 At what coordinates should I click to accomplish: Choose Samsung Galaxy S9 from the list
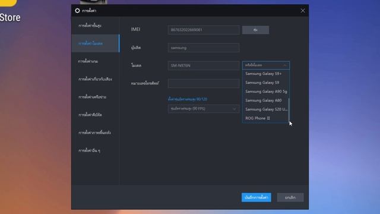tap(265, 83)
